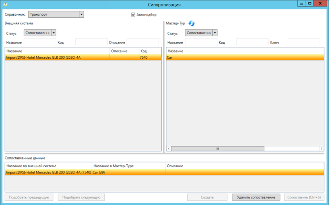Click Удалить сопоставление button
The image size is (329, 205).
(256, 197)
